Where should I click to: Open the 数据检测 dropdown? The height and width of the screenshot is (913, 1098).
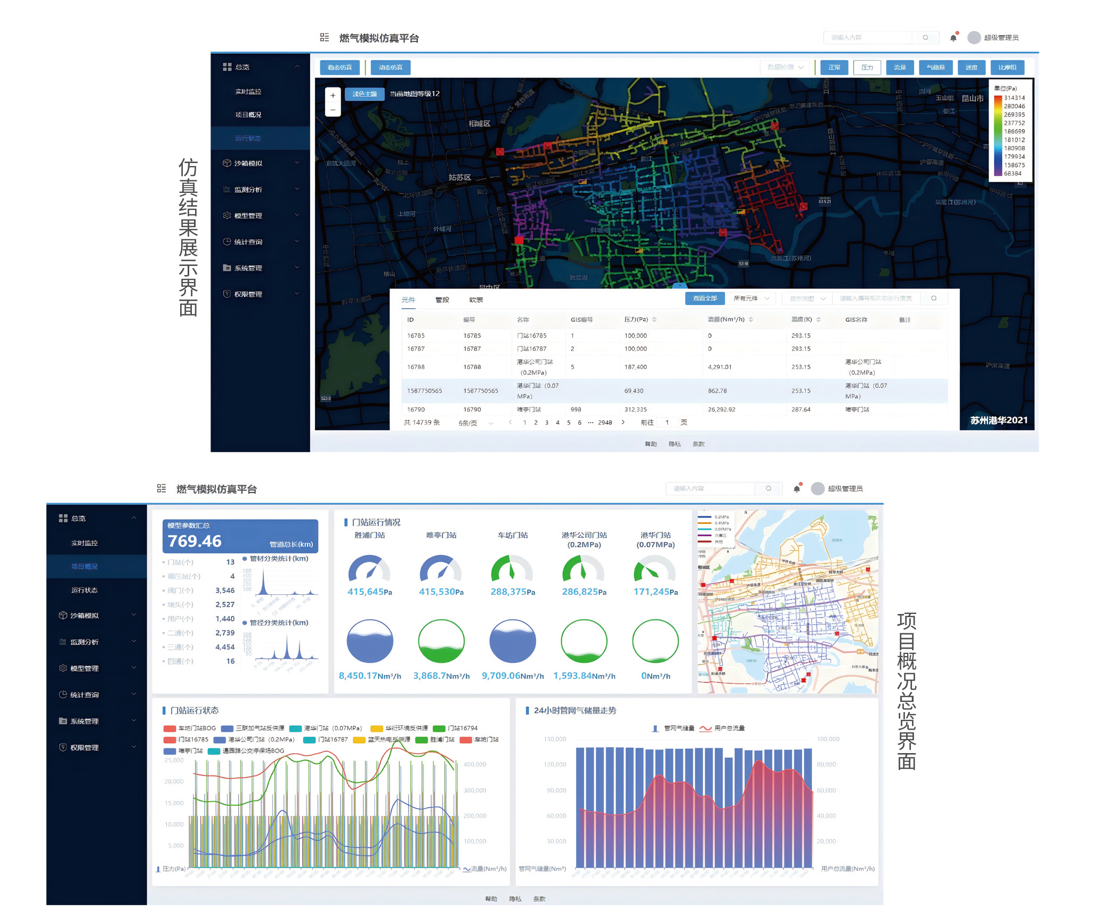[x=785, y=67]
